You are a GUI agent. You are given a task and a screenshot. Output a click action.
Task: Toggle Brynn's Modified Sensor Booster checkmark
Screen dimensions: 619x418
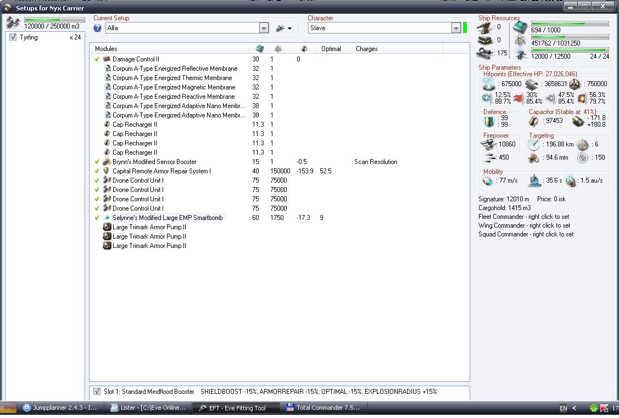(97, 162)
